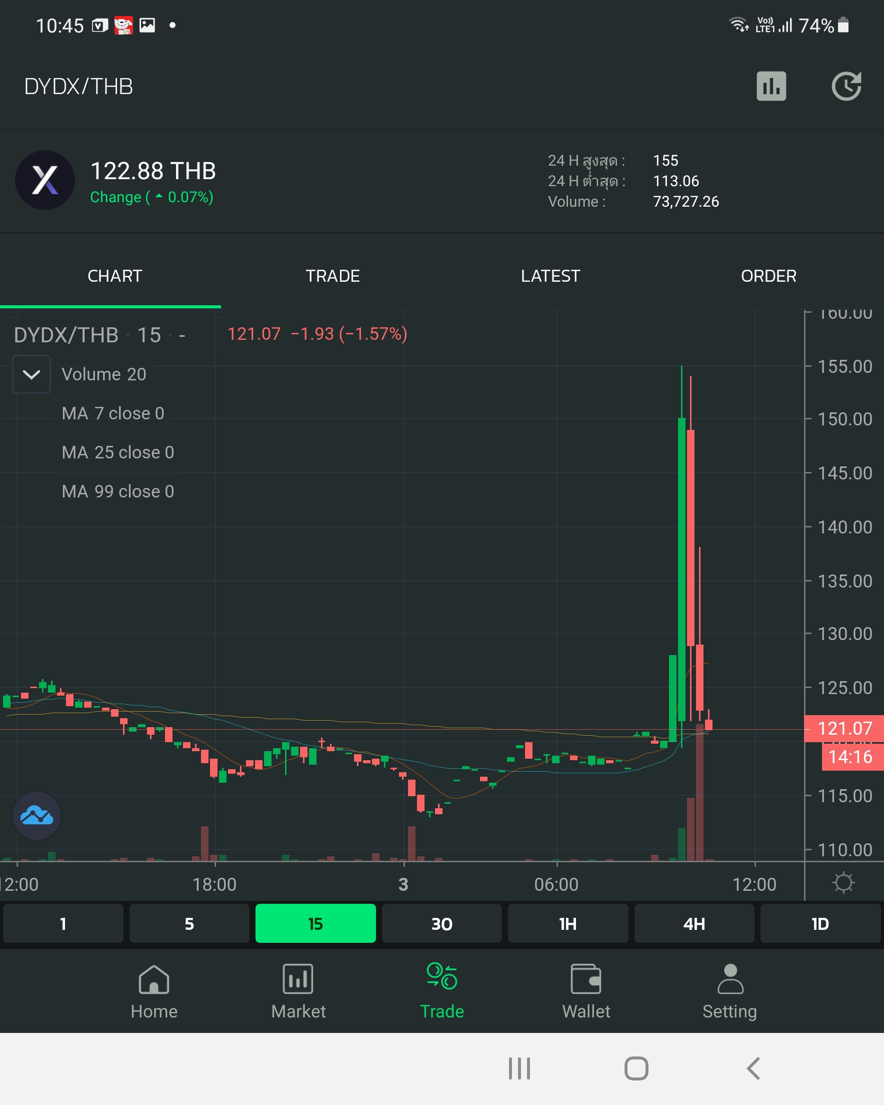Image resolution: width=884 pixels, height=1105 pixels.
Task: Tap the history clock refresh icon
Action: coord(846,86)
